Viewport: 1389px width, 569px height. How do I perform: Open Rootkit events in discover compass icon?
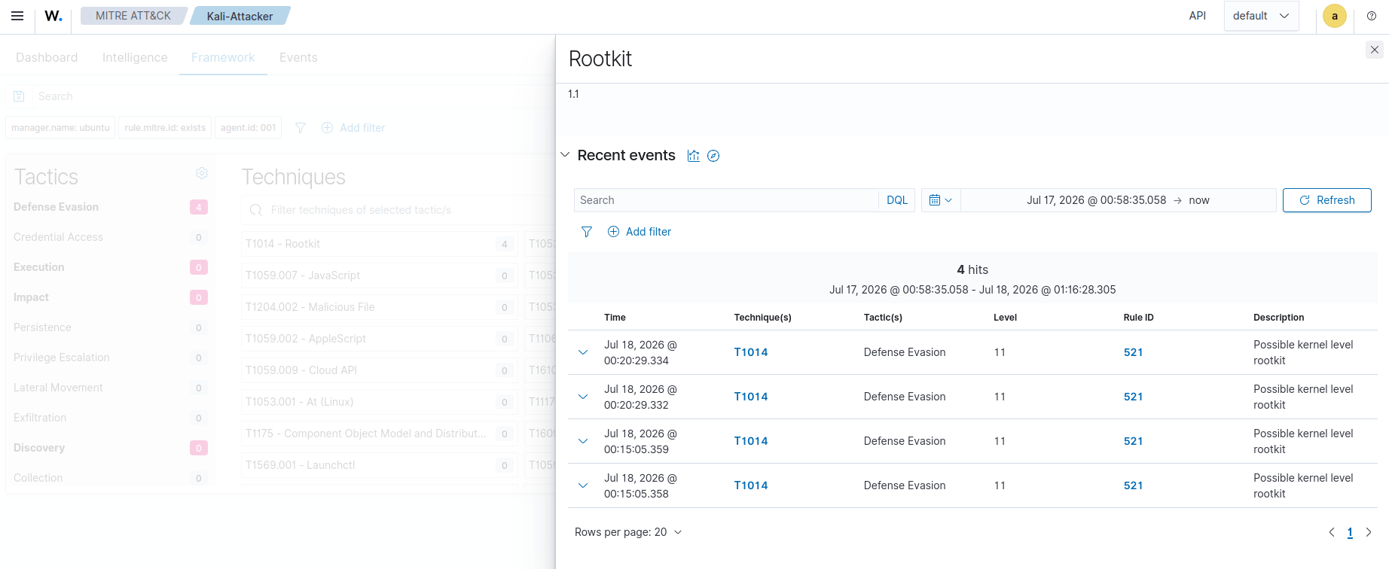[x=713, y=156]
